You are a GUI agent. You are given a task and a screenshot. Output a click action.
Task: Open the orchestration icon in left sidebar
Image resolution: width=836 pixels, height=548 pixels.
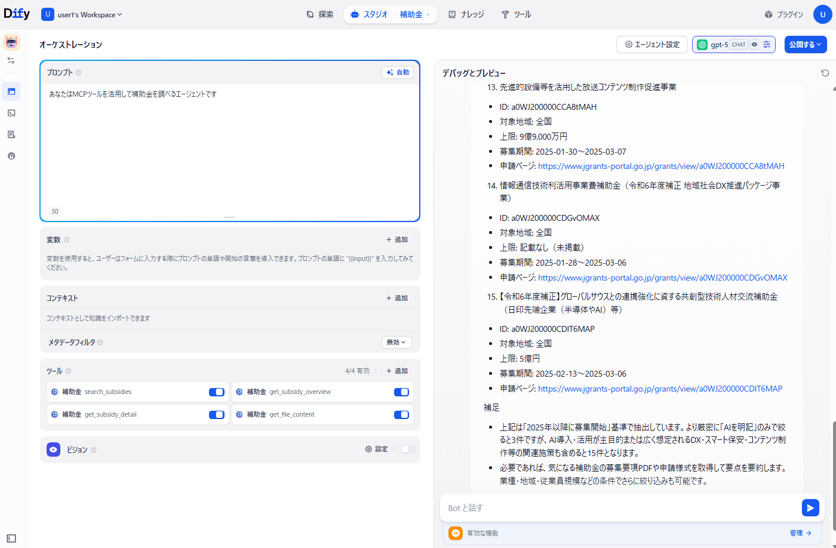point(11,91)
